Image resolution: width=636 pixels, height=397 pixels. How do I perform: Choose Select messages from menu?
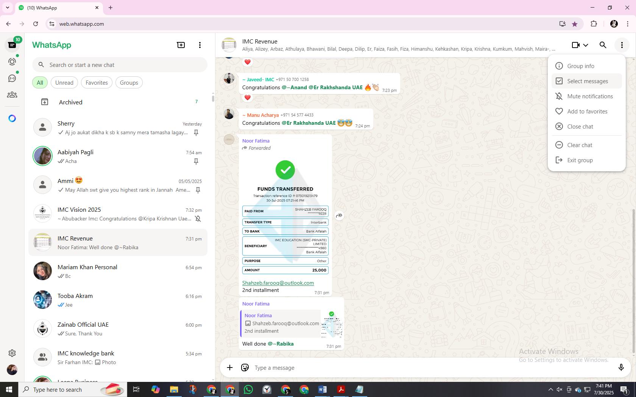point(586,81)
